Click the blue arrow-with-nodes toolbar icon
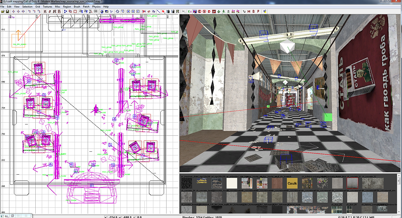 point(65,11)
